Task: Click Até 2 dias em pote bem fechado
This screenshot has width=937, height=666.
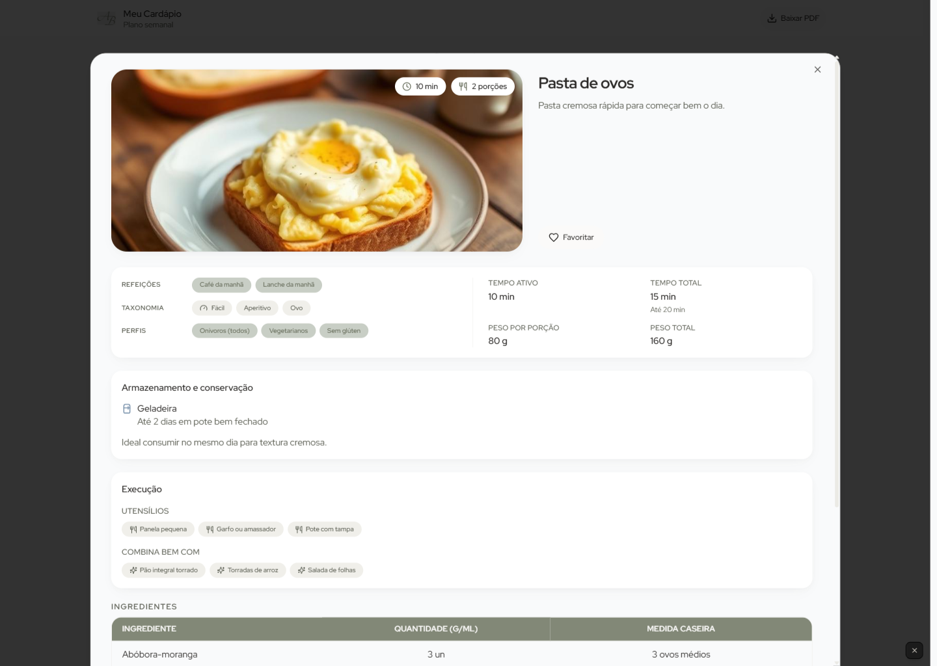Action: [202, 421]
